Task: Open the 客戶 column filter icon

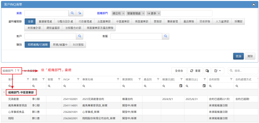Action: click(28, 79)
